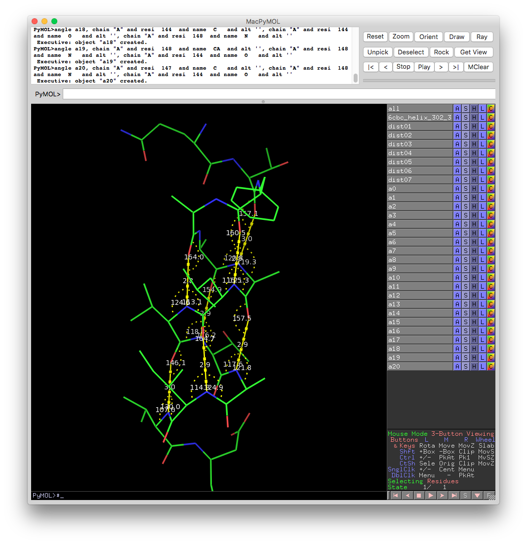Open the state dropdown arrow near playback controls

[476, 495]
